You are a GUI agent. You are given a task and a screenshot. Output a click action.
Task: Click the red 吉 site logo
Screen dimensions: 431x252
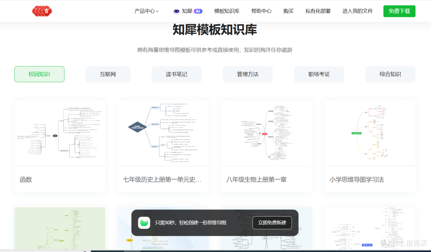tap(42, 11)
